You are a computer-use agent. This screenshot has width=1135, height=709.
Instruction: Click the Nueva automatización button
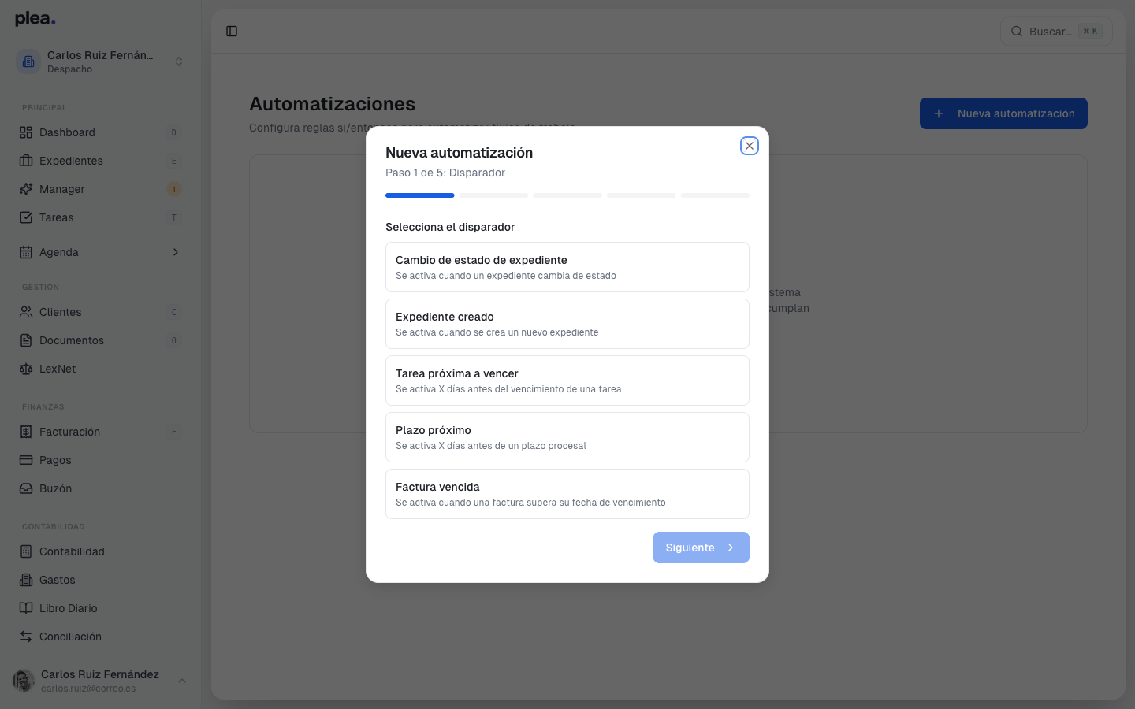(x=1003, y=113)
